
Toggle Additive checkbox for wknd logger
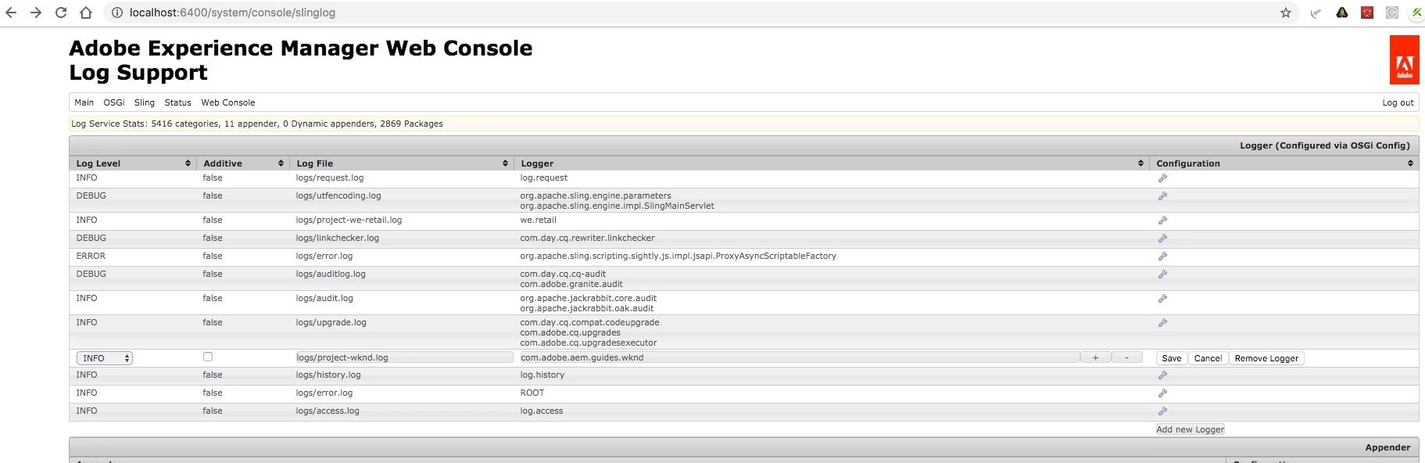point(208,357)
